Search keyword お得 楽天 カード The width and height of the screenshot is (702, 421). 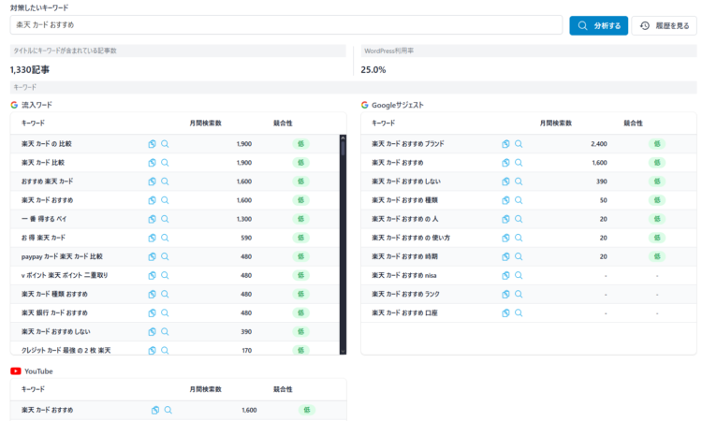[165, 238]
